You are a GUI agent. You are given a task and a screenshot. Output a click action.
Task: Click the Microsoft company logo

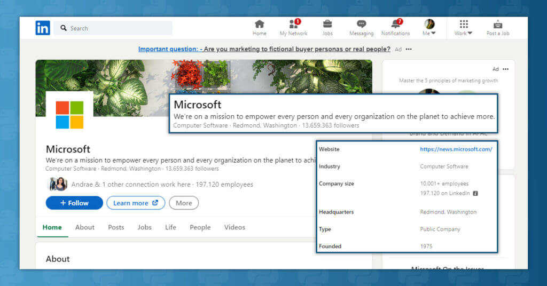[69, 115]
